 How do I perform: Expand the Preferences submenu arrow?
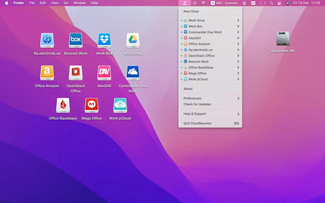[x=238, y=98]
